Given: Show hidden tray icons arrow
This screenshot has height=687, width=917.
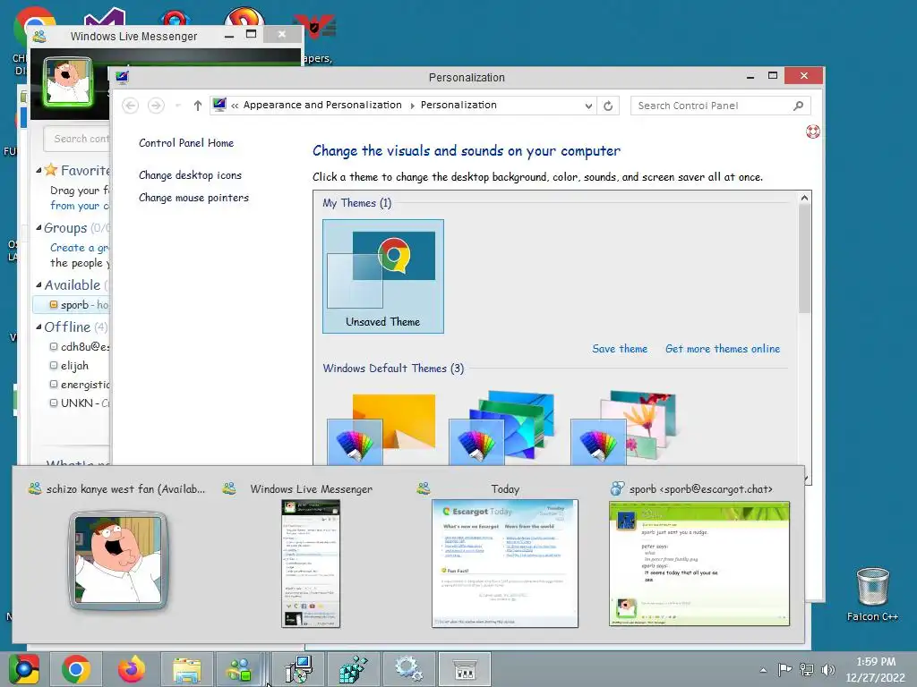Looking at the screenshot, I should point(763,670).
